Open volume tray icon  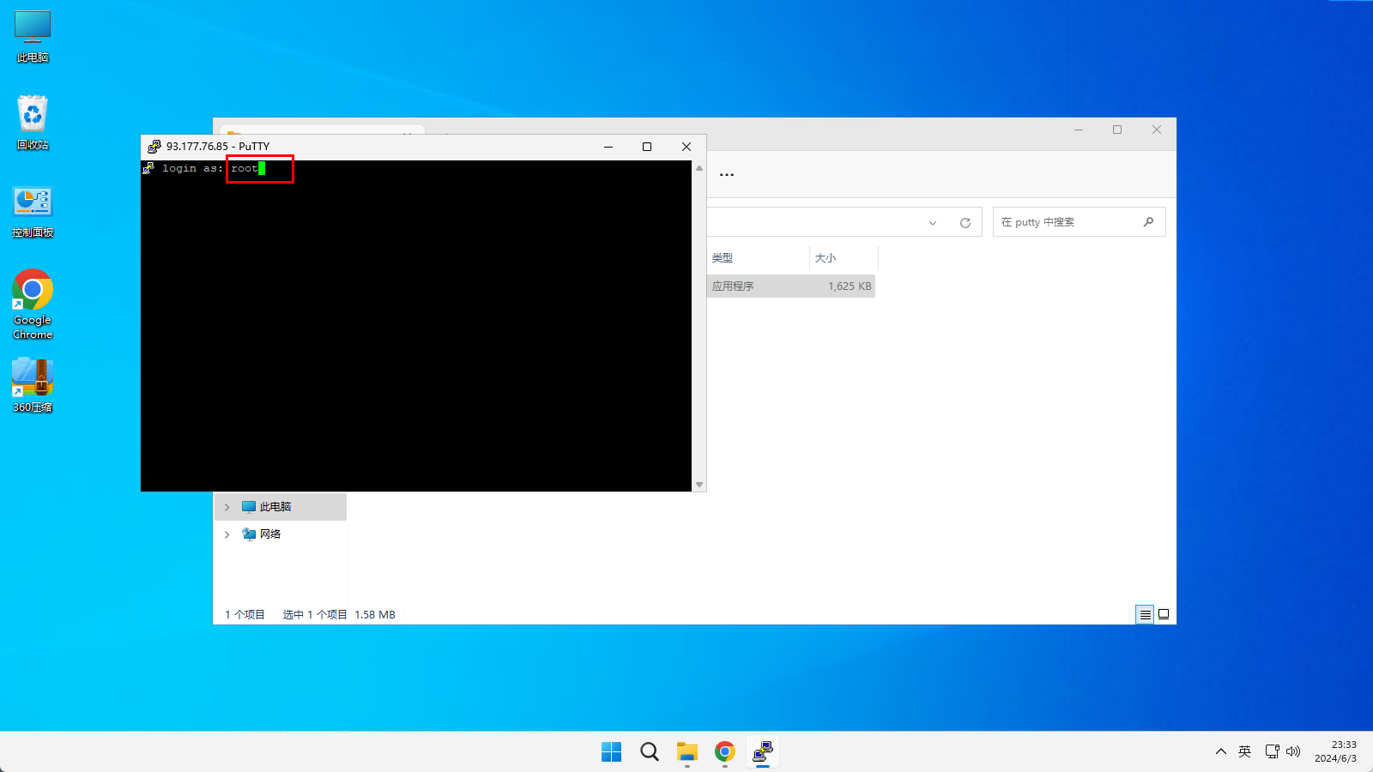coord(1293,751)
